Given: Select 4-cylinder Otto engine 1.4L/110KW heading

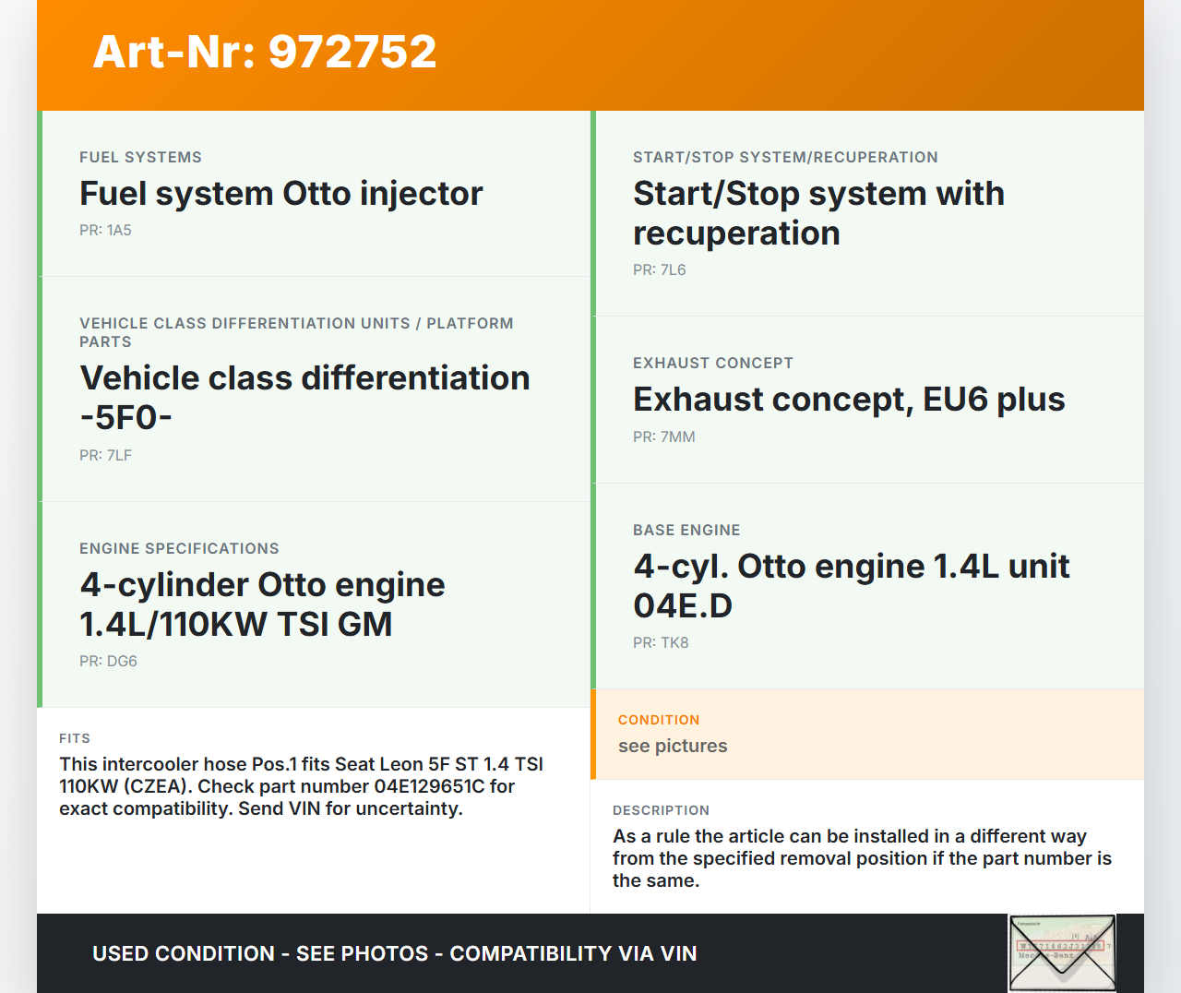Looking at the screenshot, I should point(262,604).
